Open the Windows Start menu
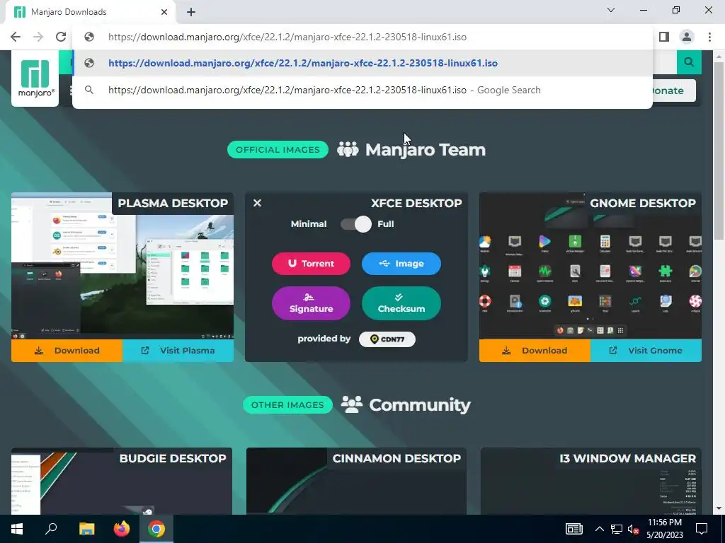 pos(17,529)
